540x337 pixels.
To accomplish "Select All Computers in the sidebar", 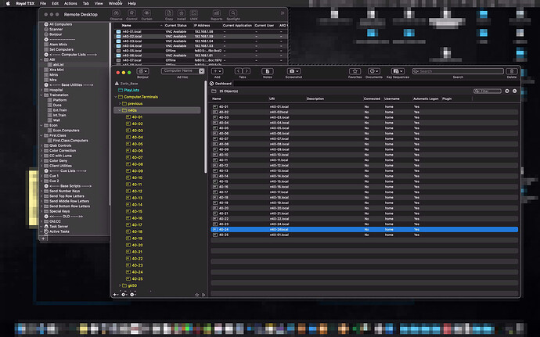I will 61,24.
